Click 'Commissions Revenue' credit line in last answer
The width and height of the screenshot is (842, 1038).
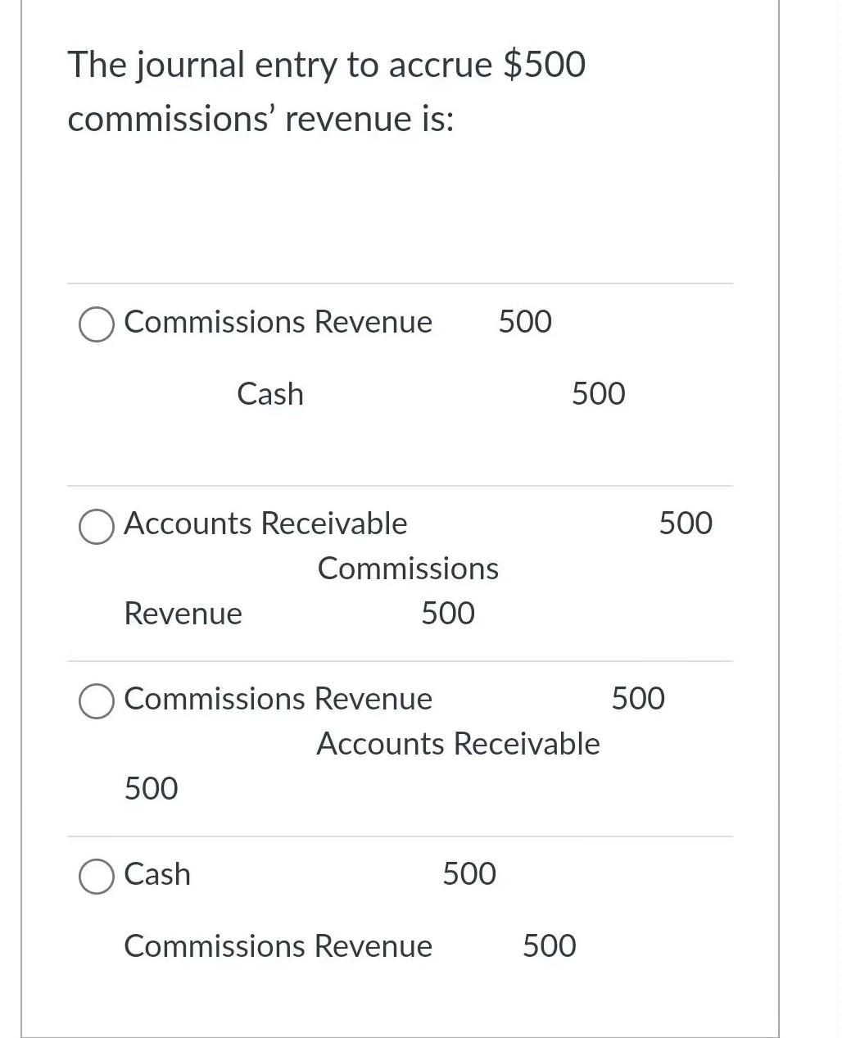[278, 946]
